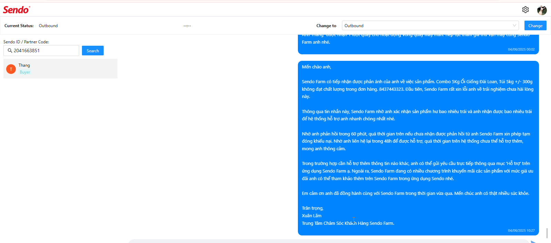
Task: Click the --:-- timer display
Action: tap(187, 26)
